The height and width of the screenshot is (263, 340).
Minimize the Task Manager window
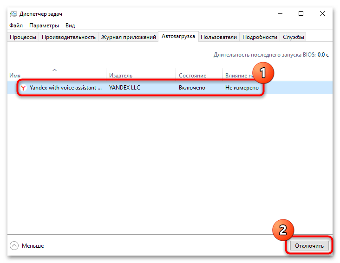click(280, 13)
